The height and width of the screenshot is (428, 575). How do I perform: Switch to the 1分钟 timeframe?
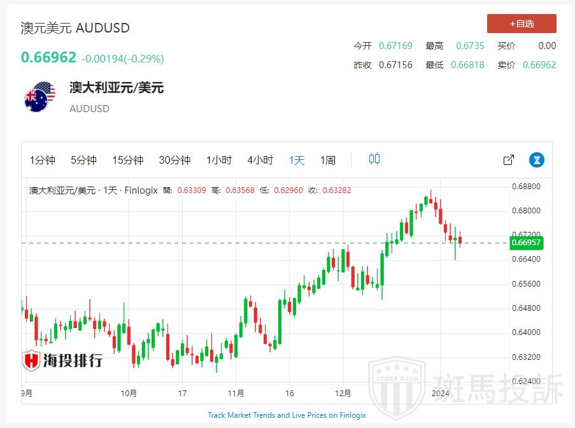[x=43, y=160]
